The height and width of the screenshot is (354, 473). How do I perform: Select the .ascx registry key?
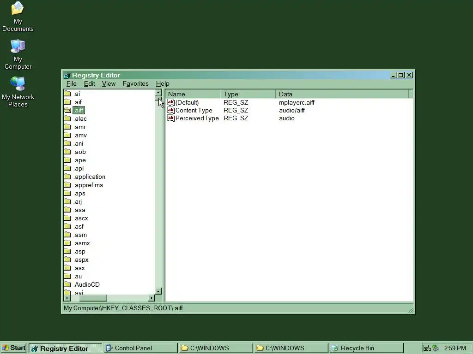click(81, 218)
